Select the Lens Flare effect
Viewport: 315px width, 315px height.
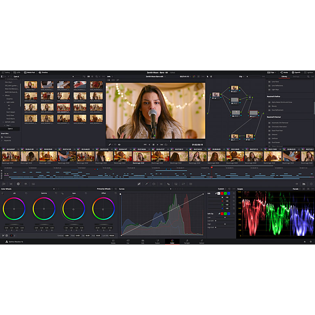click(x=275, y=82)
